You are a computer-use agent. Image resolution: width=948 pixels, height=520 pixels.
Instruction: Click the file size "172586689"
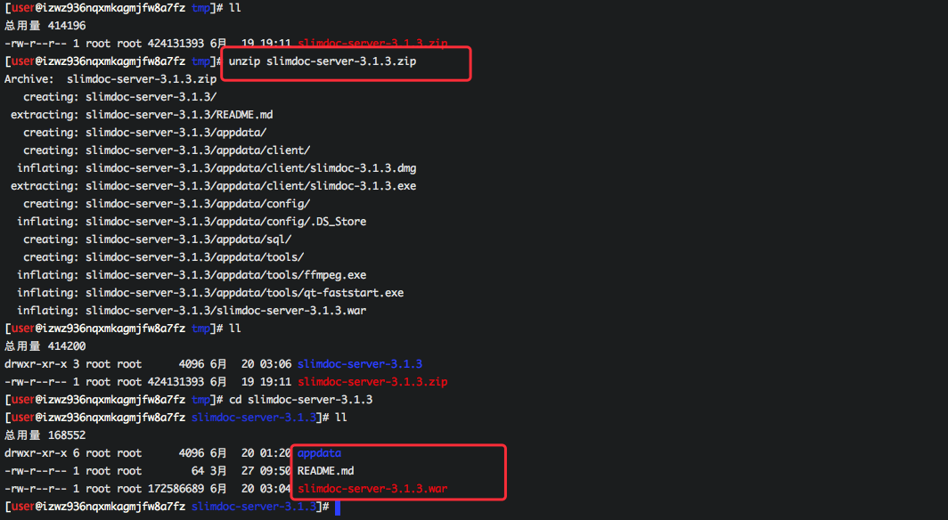tap(176, 489)
